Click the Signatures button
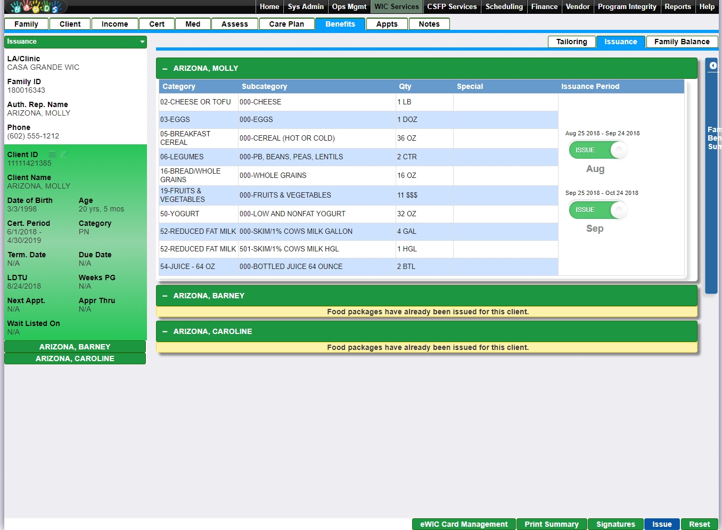Image resolution: width=722 pixels, height=530 pixels. pos(616,524)
